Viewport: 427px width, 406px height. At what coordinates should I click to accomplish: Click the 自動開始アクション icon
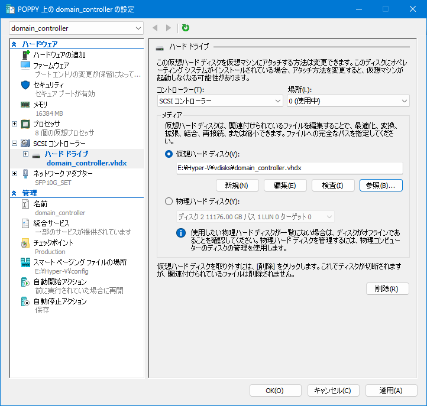pos(25,282)
